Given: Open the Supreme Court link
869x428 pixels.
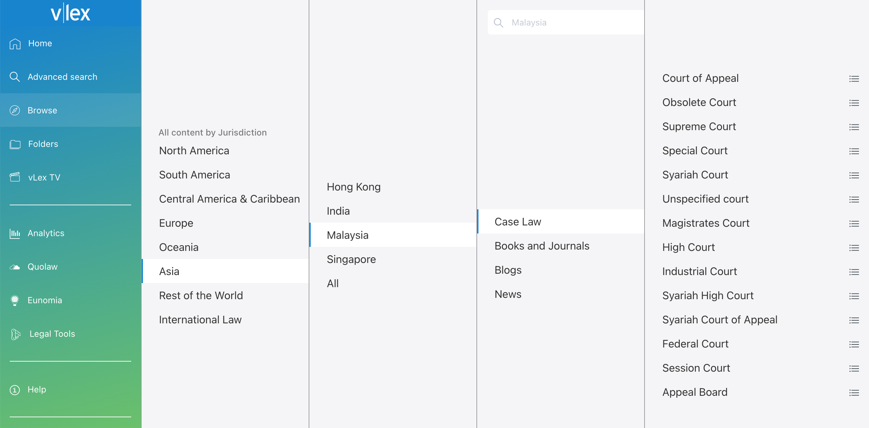Looking at the screenshot, I should (699, 126).
